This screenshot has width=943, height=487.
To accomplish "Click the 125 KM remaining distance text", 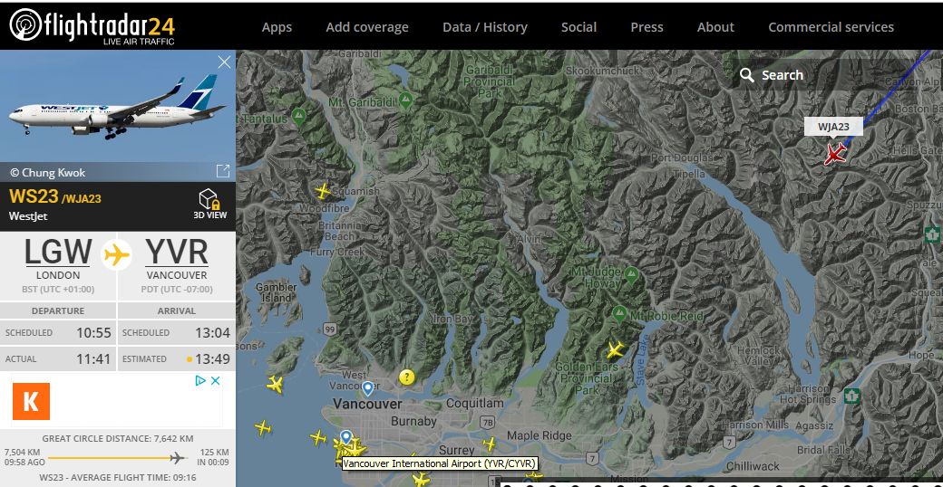I will pos(214,453).
